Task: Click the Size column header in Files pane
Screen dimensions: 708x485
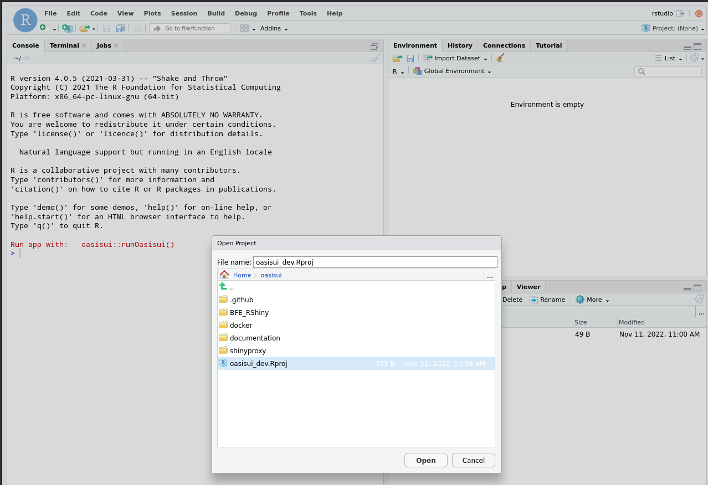Action: (595, 322)
